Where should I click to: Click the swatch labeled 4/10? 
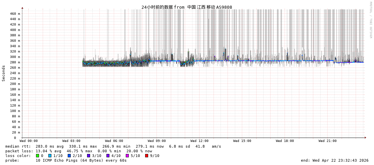[x=108, y=156]
